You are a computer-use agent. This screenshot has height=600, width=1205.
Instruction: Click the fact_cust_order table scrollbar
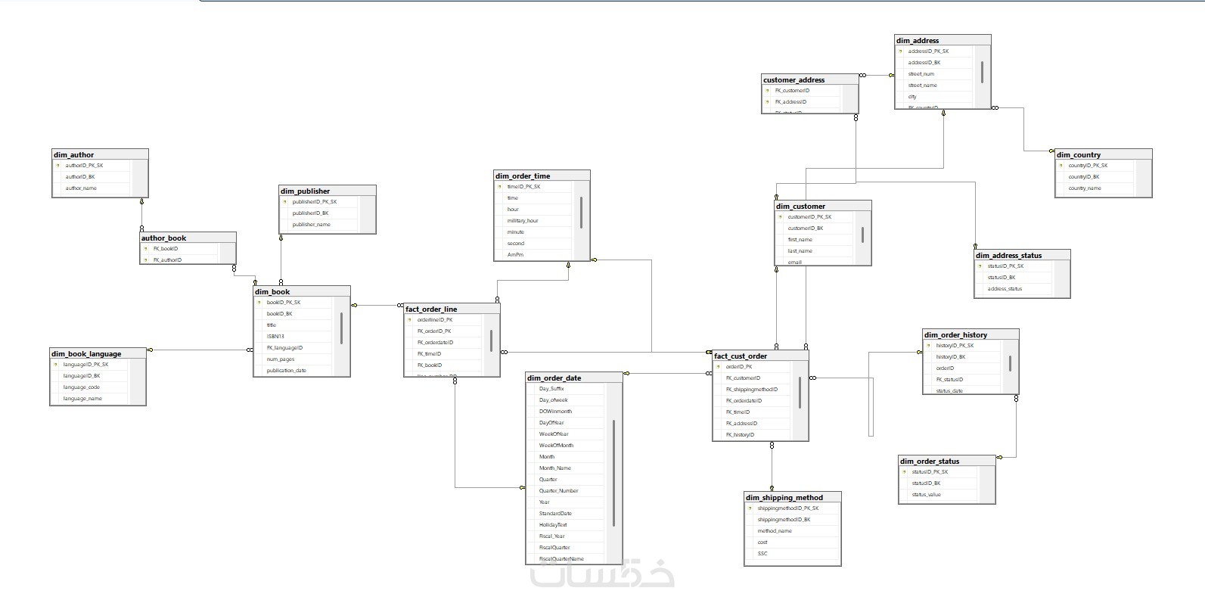tap(800, 392)
